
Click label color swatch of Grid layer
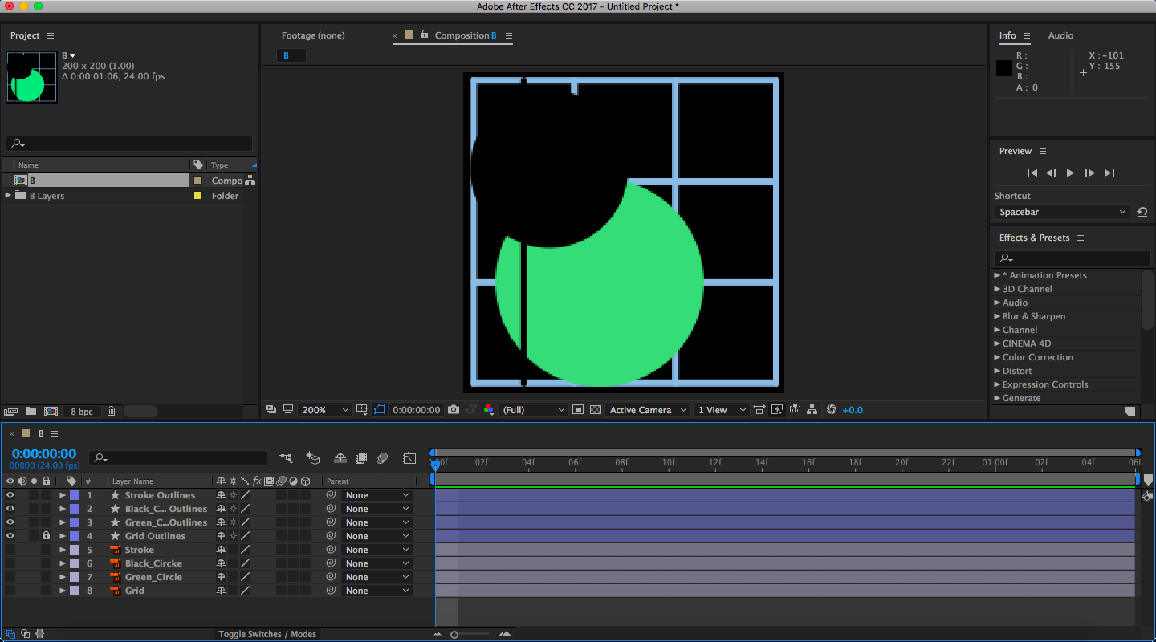75,591
